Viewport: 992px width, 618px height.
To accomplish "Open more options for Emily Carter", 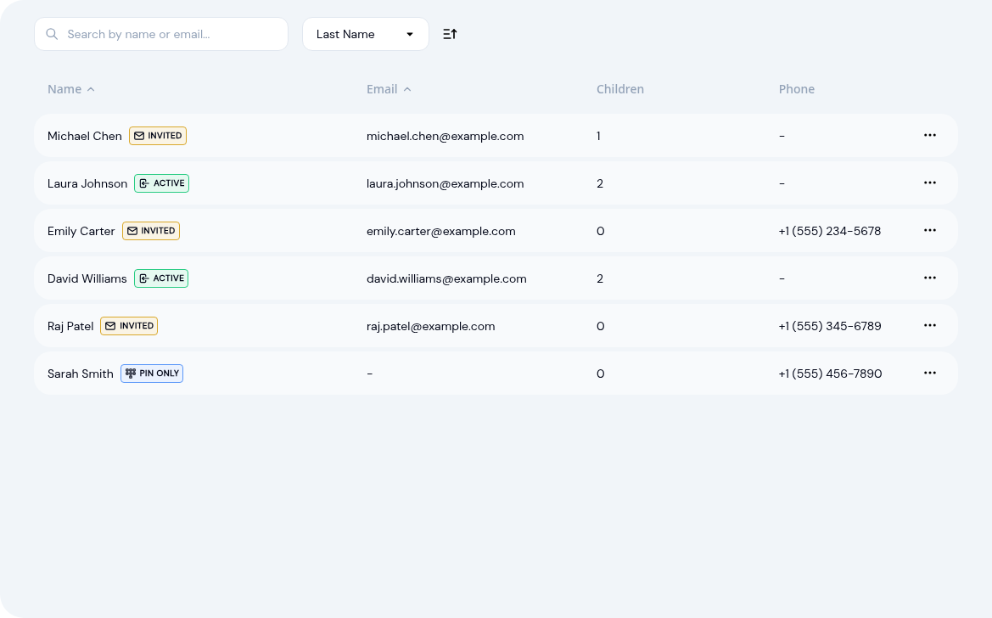I will point(929,231).
